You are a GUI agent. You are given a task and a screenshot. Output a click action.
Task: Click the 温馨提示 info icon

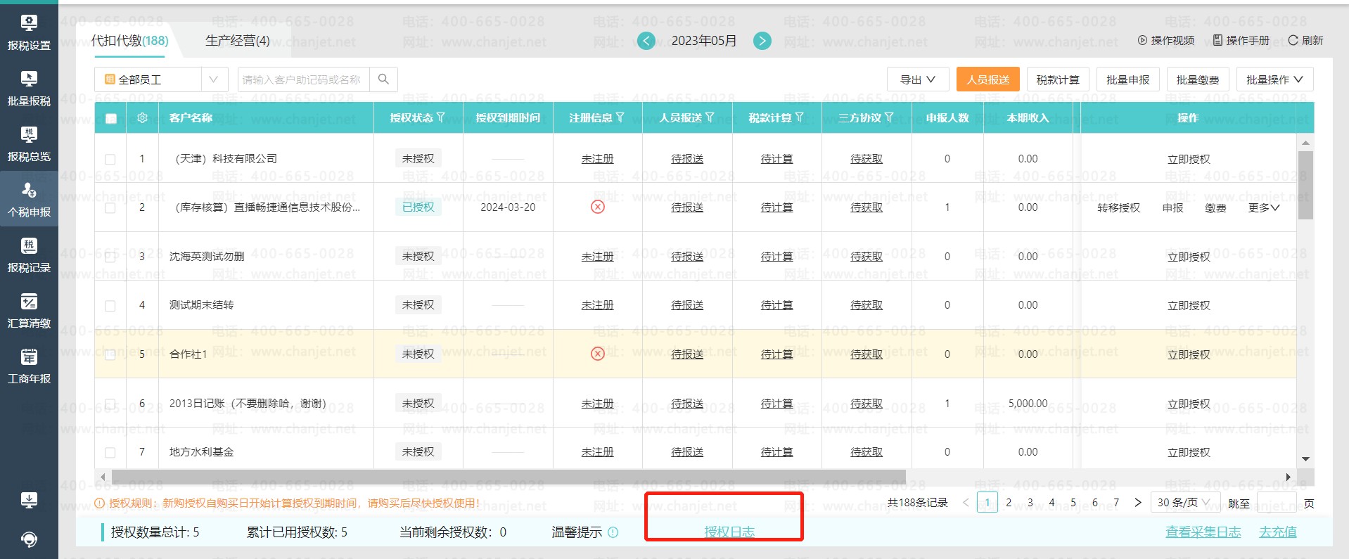613,532
